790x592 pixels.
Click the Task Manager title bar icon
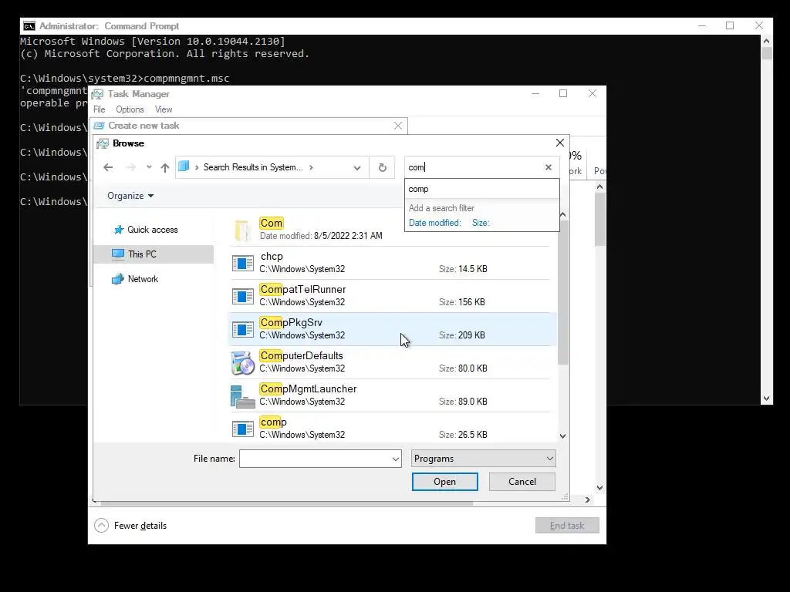[x=98, y=94]
